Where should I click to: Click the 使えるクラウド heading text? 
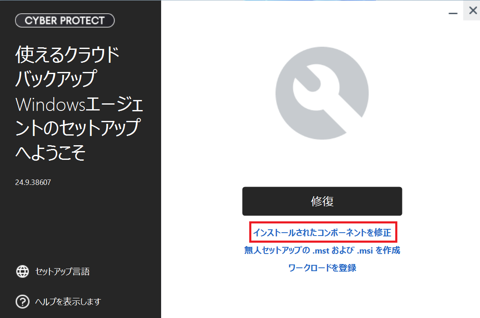[68, 55]
